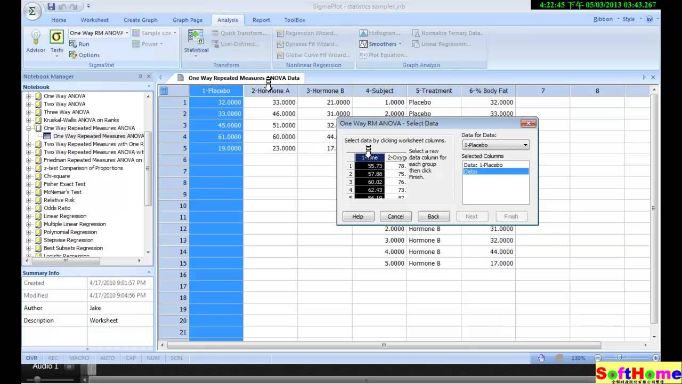Click the worksheet horizontal scrollbar
This screenshot has height=384, width=682.
point(384,345)
